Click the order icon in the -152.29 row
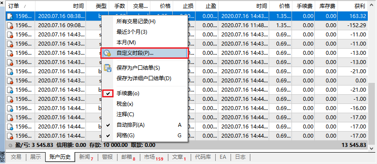 [x=10, y=25]
